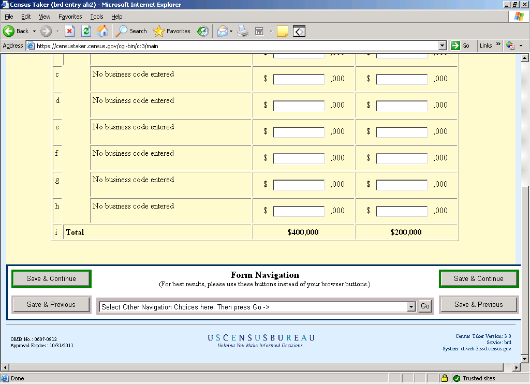Open the Tools menu
This screenshot has height=385, width=530.
pyautogui.click(x=97, y=17)
